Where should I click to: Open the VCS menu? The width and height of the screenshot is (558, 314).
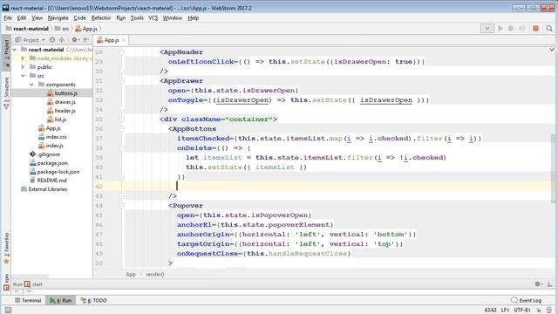coord(153,17)
